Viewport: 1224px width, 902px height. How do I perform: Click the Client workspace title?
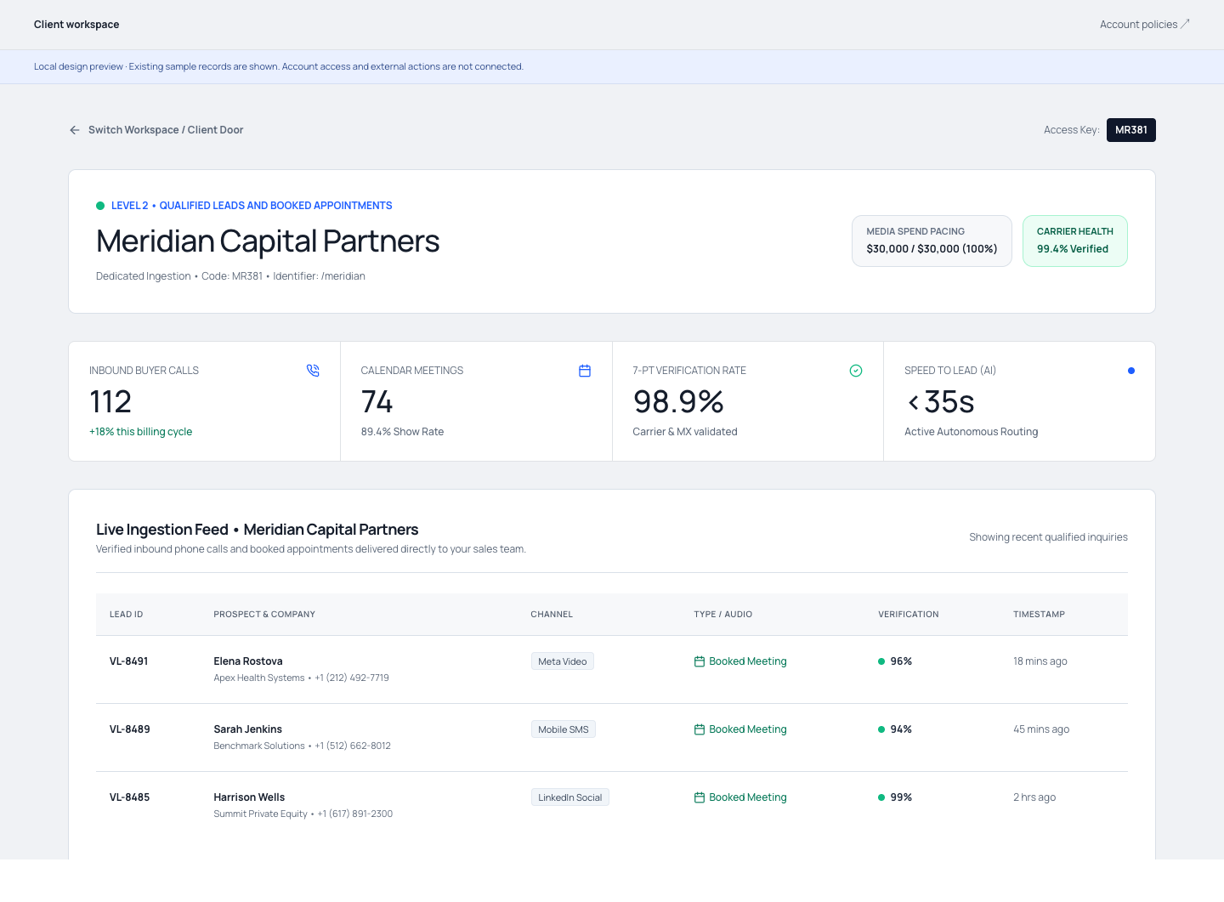(76, 25)
